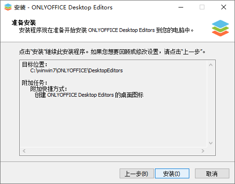
Task: Go back with 上一步(B) button
Action: pos(137,174)
